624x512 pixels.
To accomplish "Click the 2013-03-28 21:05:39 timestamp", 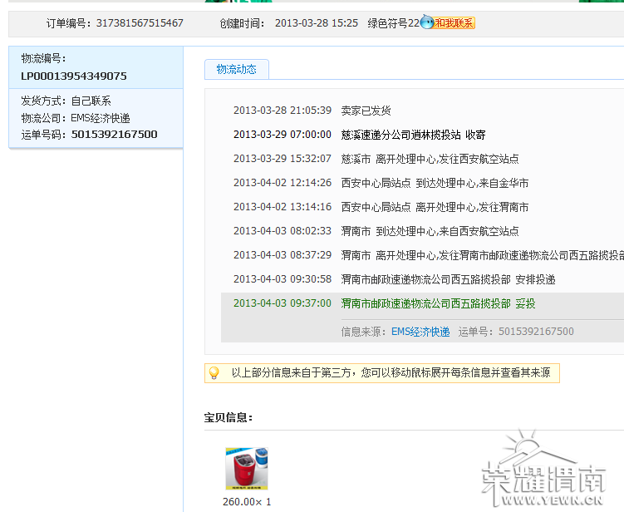I will (x=283, y=111).
